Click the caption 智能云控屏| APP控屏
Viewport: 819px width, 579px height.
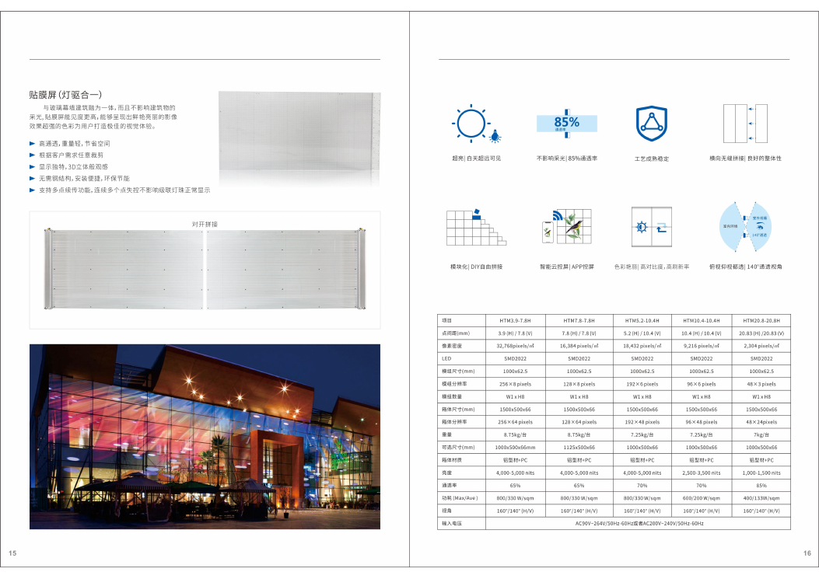point(567,267)
